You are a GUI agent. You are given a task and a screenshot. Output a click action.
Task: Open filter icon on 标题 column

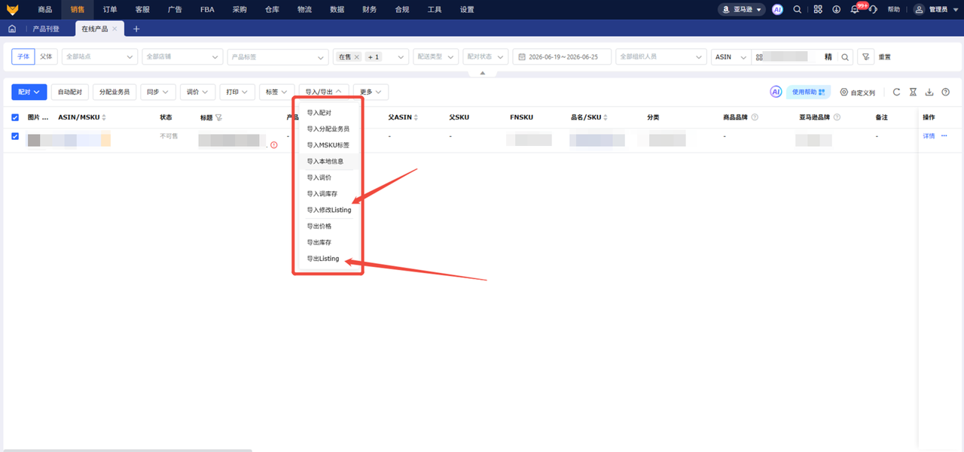[x=219, y=118]
